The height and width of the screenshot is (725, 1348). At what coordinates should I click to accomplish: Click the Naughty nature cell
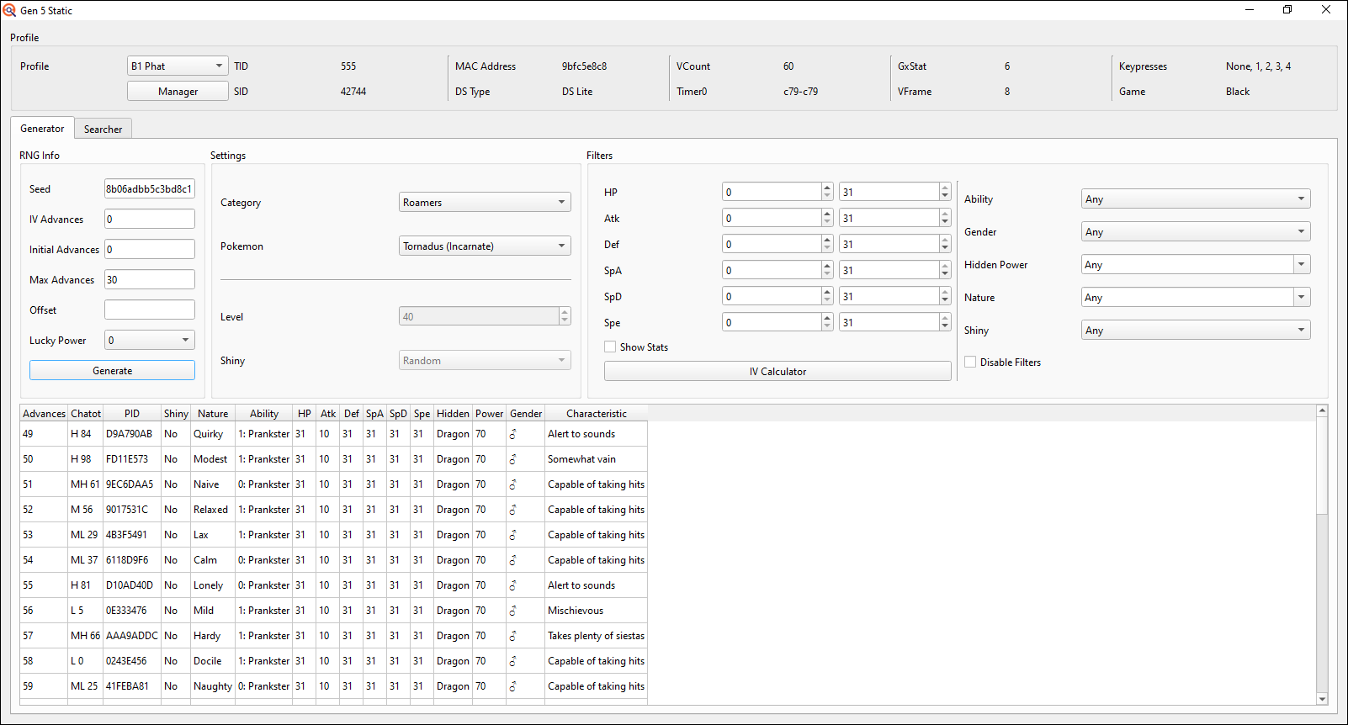coord(213,686)
